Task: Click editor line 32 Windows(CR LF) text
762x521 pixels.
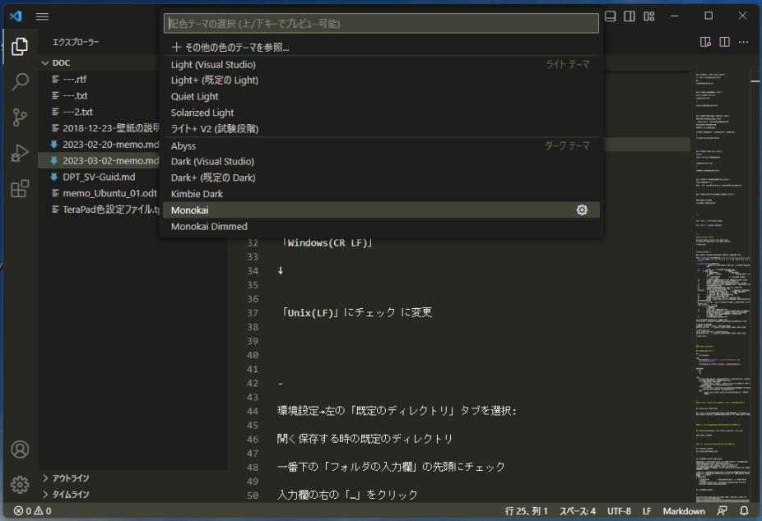Action: point(327,242)
